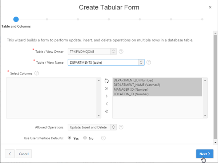The width and height of the screenshot is (218, 163).
Task: Click help icon next to Select Columns
Action: [x=37, y=73]
